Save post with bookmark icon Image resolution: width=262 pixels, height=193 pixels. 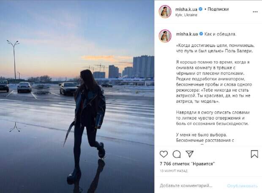pos(254,154)
